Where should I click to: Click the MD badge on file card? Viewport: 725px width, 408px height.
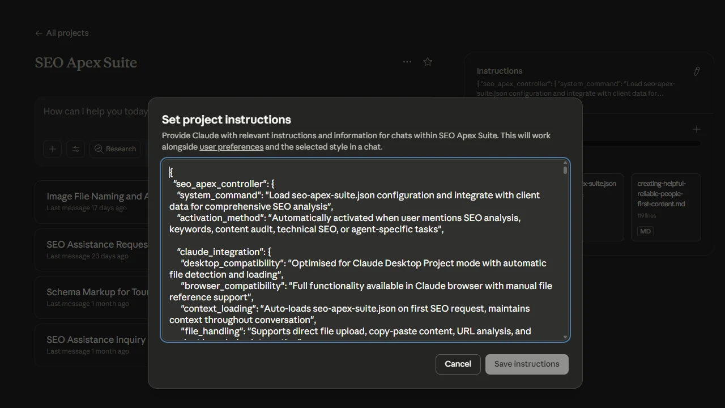coord(645,231)
